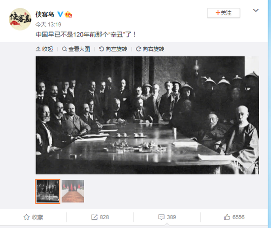Expand the post options chevron
The image size is (271, 228).
256,10
